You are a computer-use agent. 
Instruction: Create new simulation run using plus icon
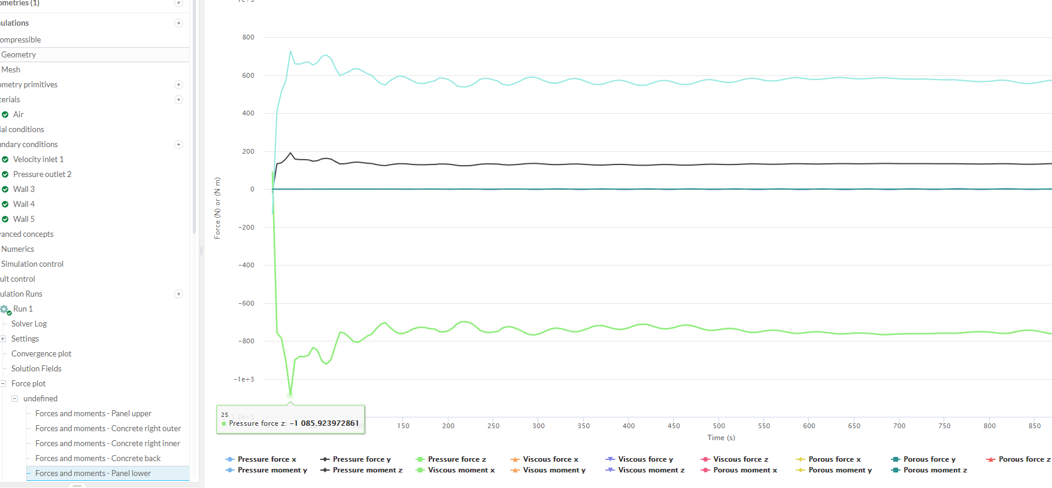pyautogui.click(x=178, y=294)
